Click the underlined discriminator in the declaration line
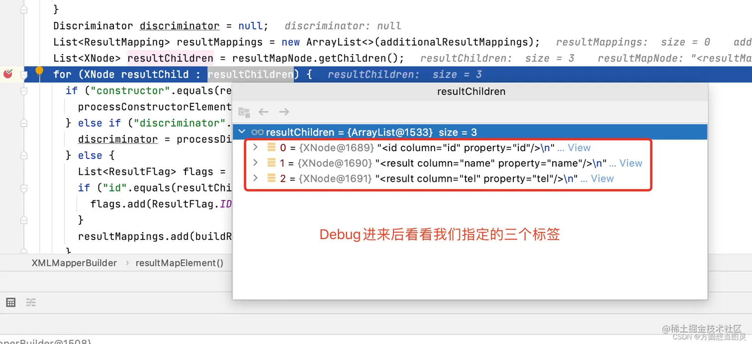Viewport: 752px width, 344px height. click(x=180, y=26)
